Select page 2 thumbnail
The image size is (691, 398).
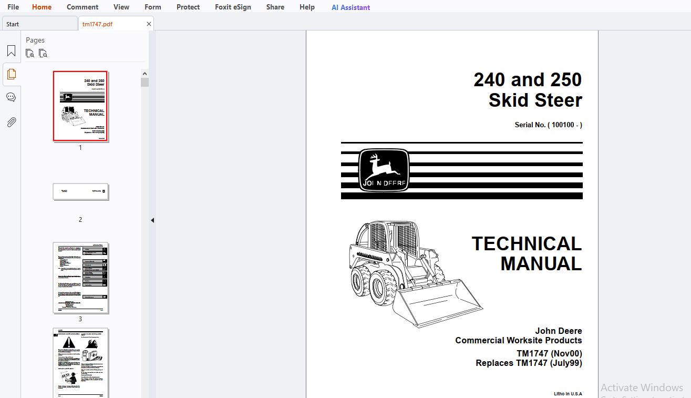80,191
